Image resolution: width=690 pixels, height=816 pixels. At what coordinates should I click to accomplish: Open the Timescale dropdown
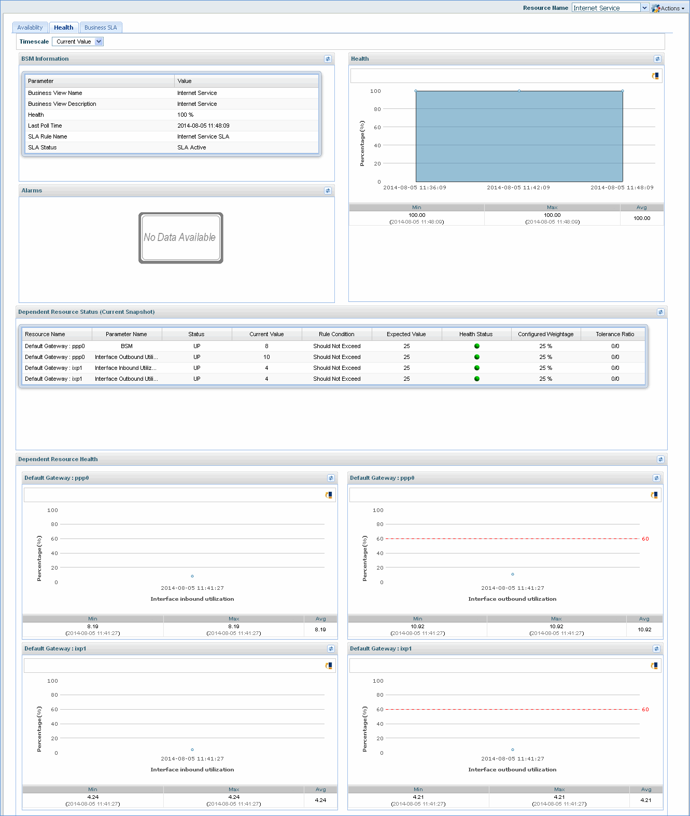coord(98,42)
